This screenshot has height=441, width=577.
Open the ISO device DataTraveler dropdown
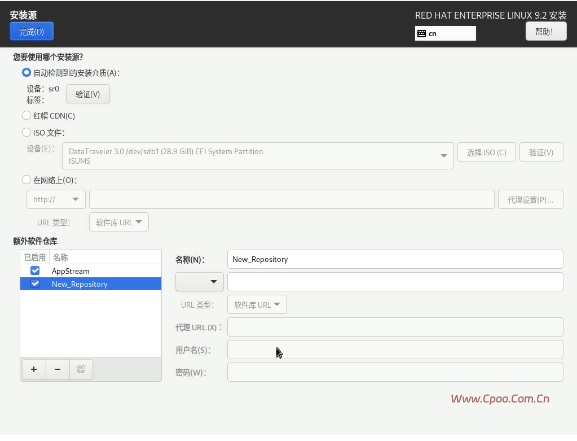coord(258,156)
